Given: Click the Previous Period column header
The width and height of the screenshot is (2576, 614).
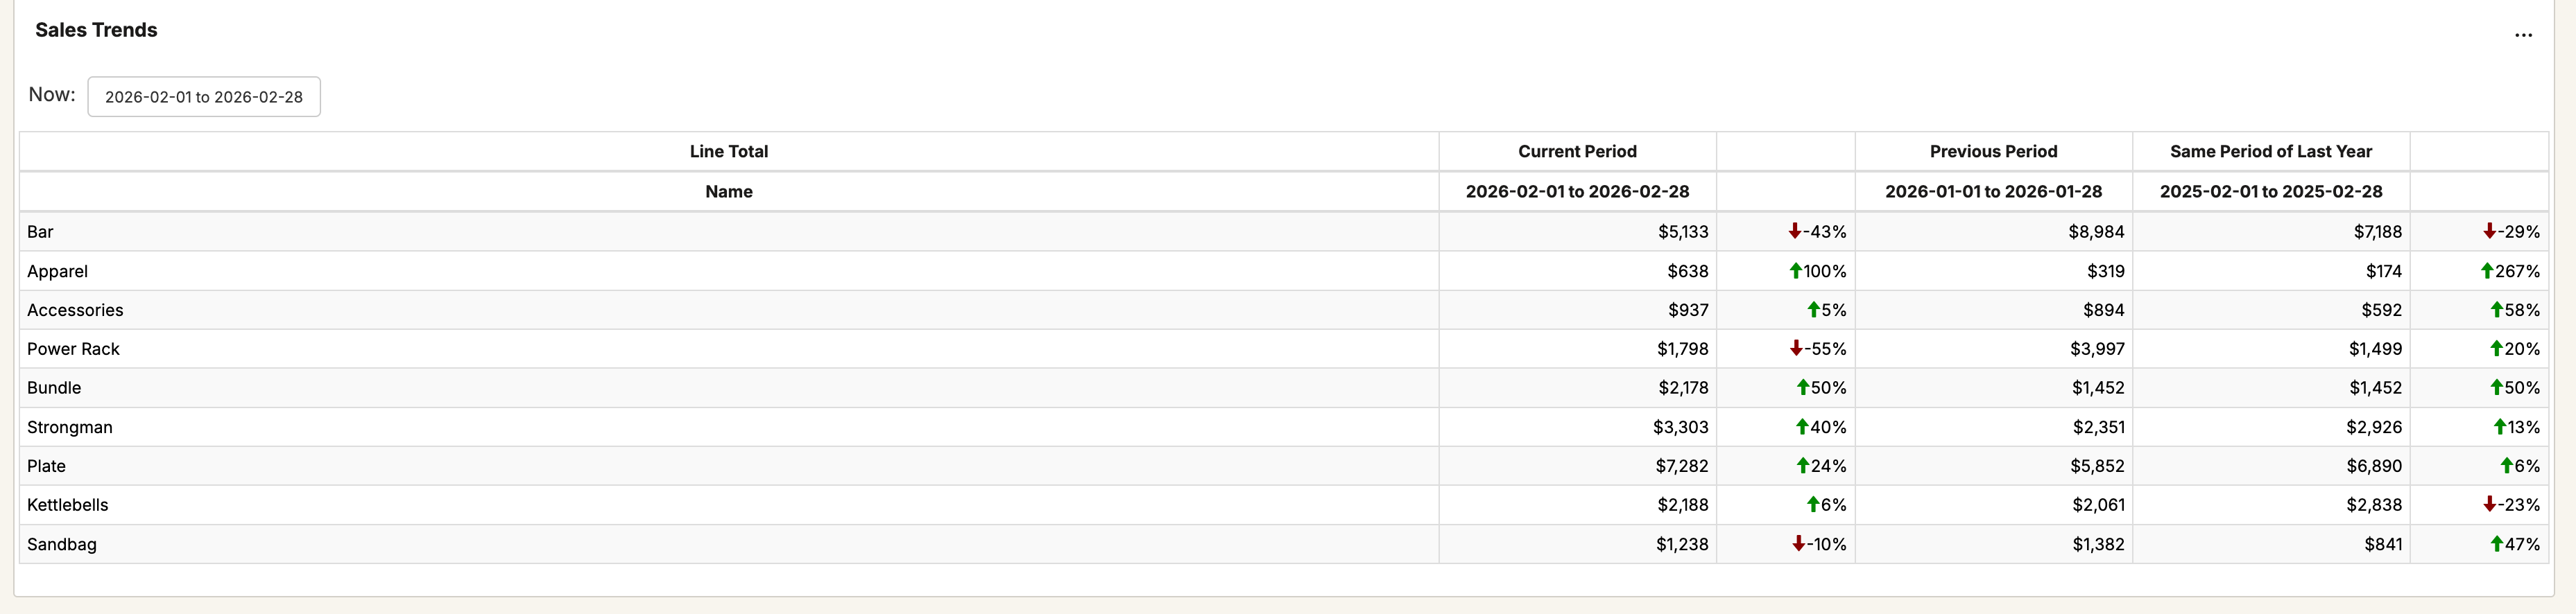Looking at the screenshot, I should click(x=1993, y=152).
